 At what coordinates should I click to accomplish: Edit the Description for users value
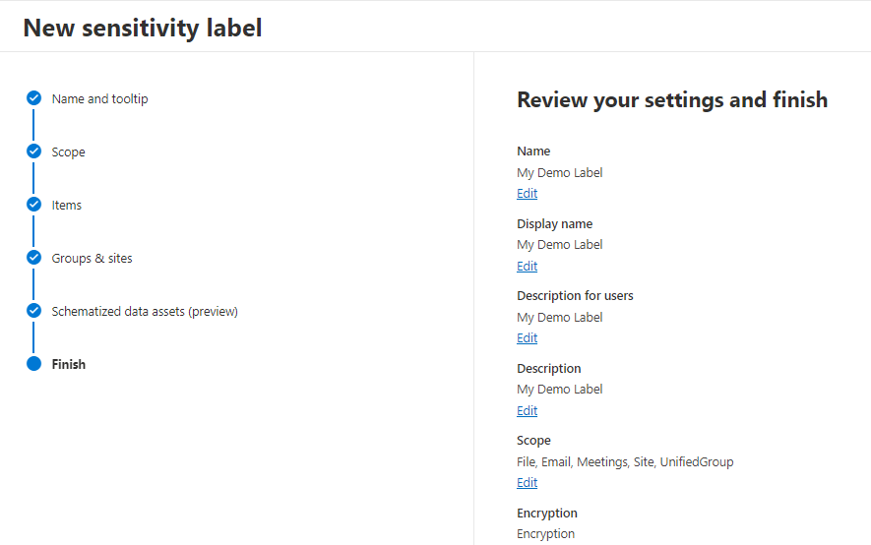pyautogui.click(x=527, y=337)
